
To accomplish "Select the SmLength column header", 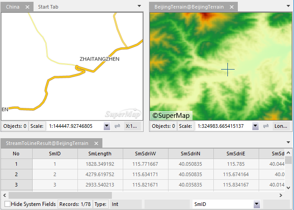I will pyautogui.click(x=100, y=154).
